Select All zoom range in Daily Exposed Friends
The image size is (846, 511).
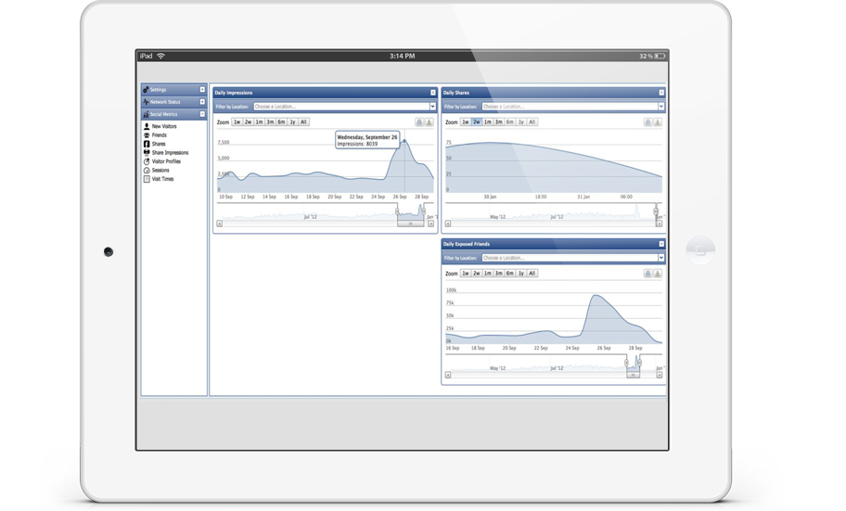coord(532,275)
